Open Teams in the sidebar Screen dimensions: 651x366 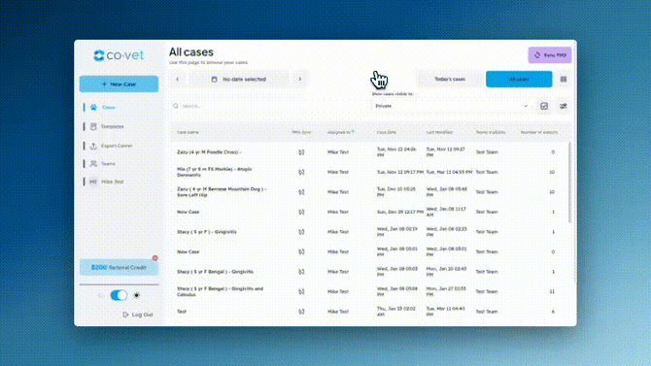click(108, 163)
